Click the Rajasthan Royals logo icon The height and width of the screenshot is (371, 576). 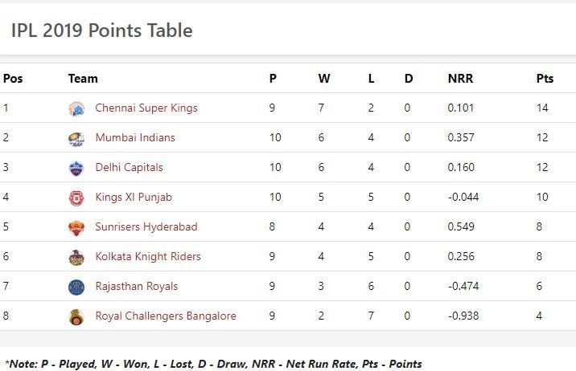point(76,287)
